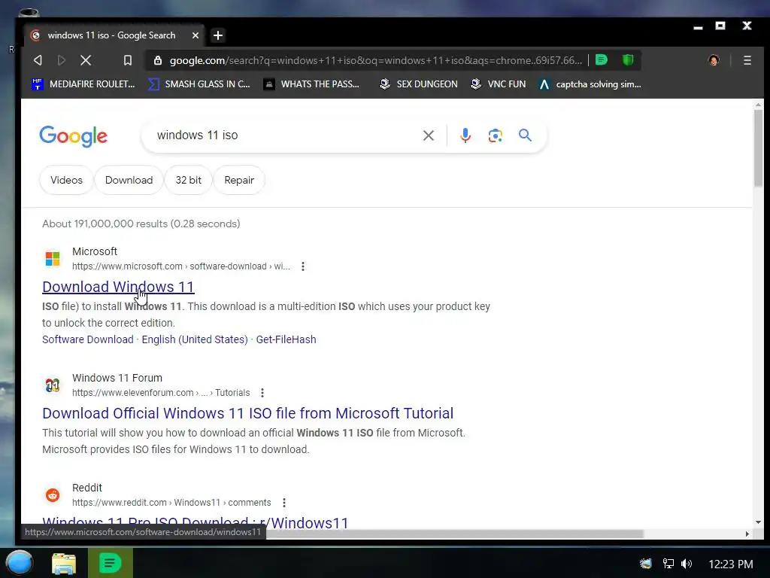
Task: Select the Download filter chip
Action: click(x=129, y=180)
